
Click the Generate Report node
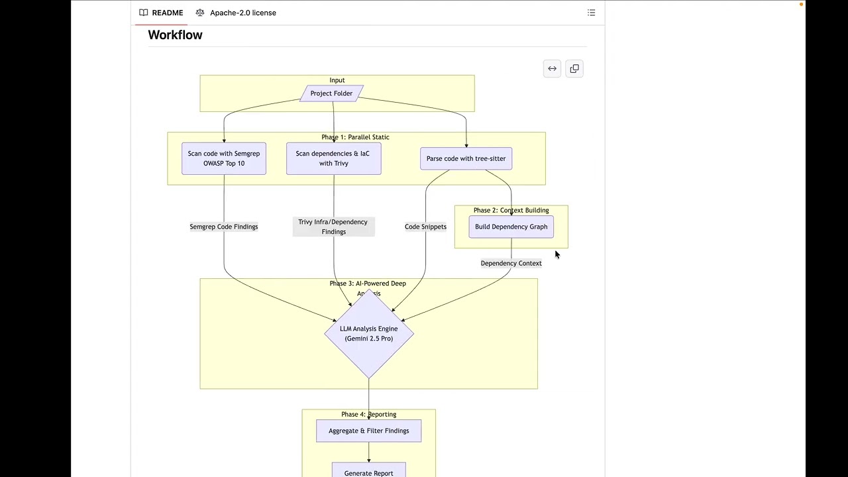[368, 470]
